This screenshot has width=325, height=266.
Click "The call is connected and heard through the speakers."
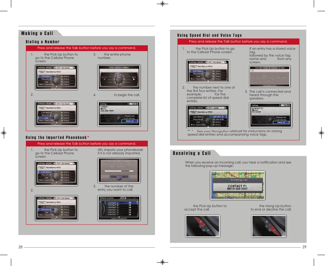click(x=270, y=95)
